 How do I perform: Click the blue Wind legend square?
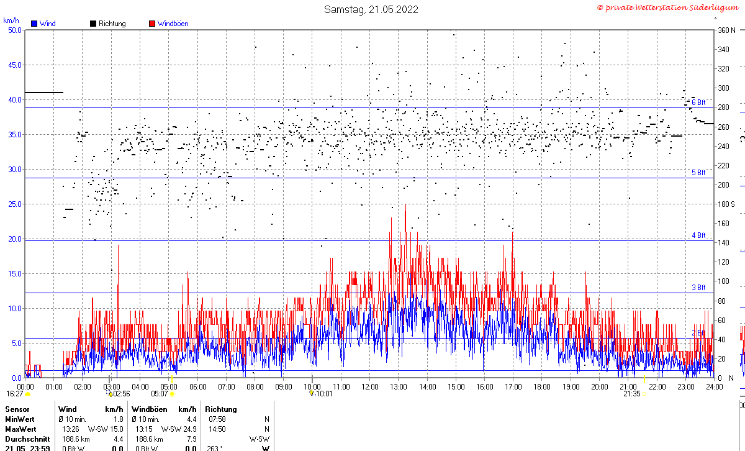(34, 24)
